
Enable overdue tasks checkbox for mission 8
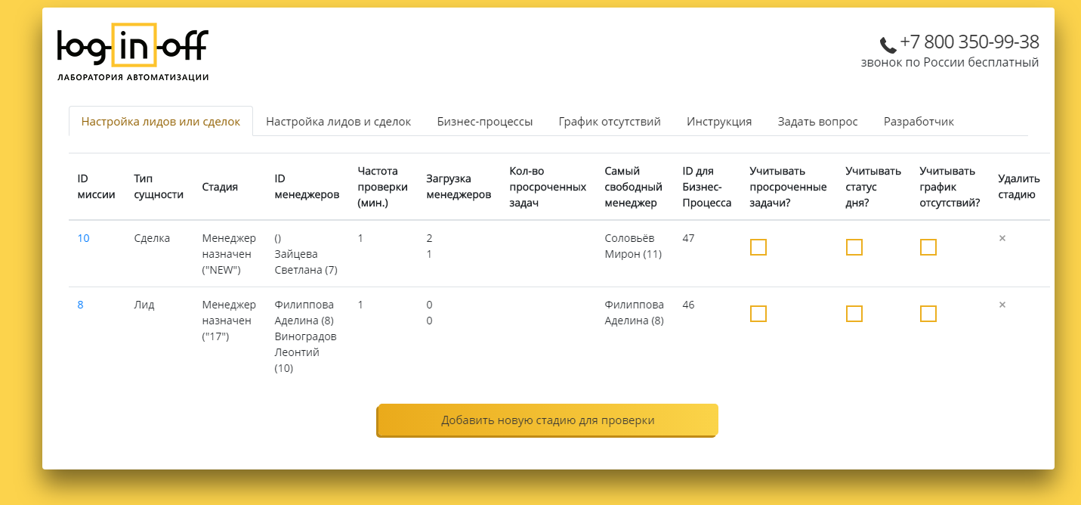758,314
